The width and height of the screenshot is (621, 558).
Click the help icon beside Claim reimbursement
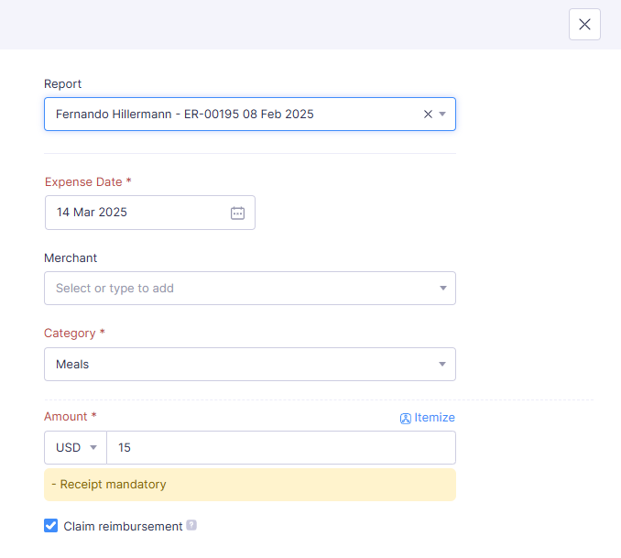191,526
